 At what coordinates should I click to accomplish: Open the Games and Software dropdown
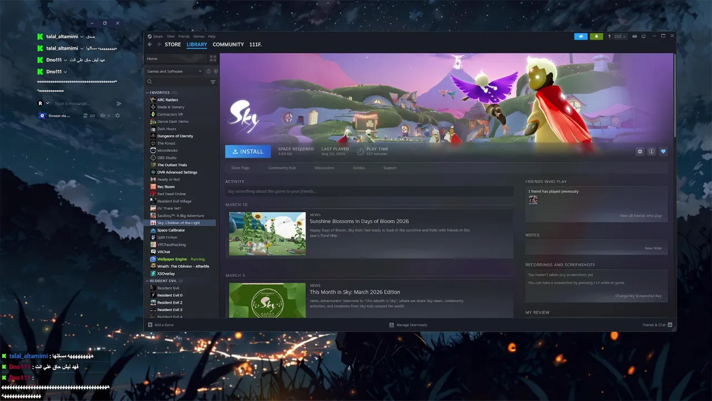pos(175,71)
